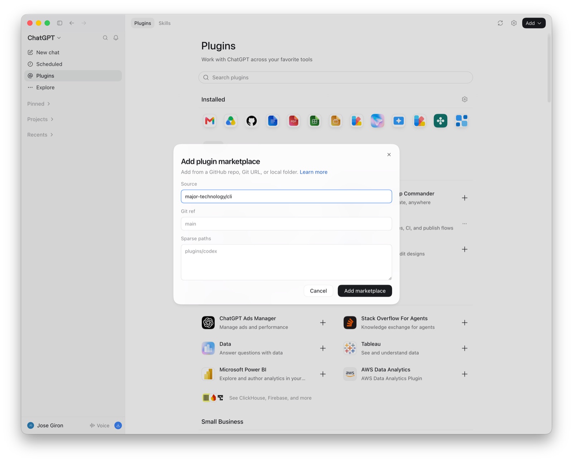Open the installed orange Slides plugin icon
The image size is (573, 462).
click(336, 121)
